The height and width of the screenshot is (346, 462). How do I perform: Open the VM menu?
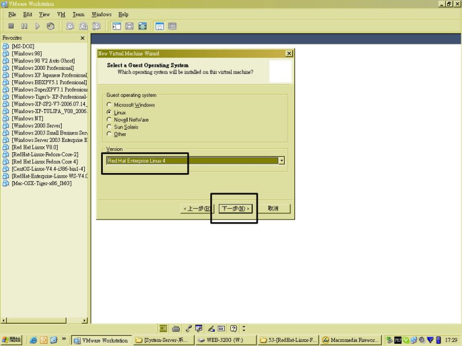(61, 14)
